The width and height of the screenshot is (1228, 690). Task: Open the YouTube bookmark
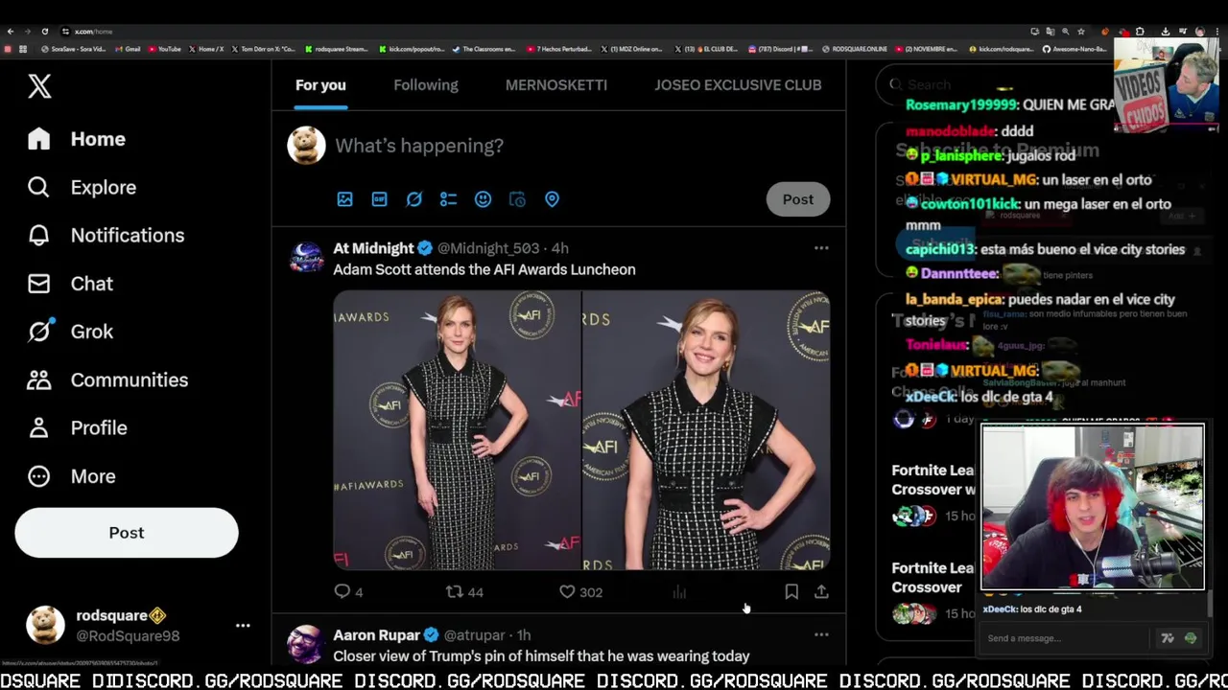tap(164, 49)
